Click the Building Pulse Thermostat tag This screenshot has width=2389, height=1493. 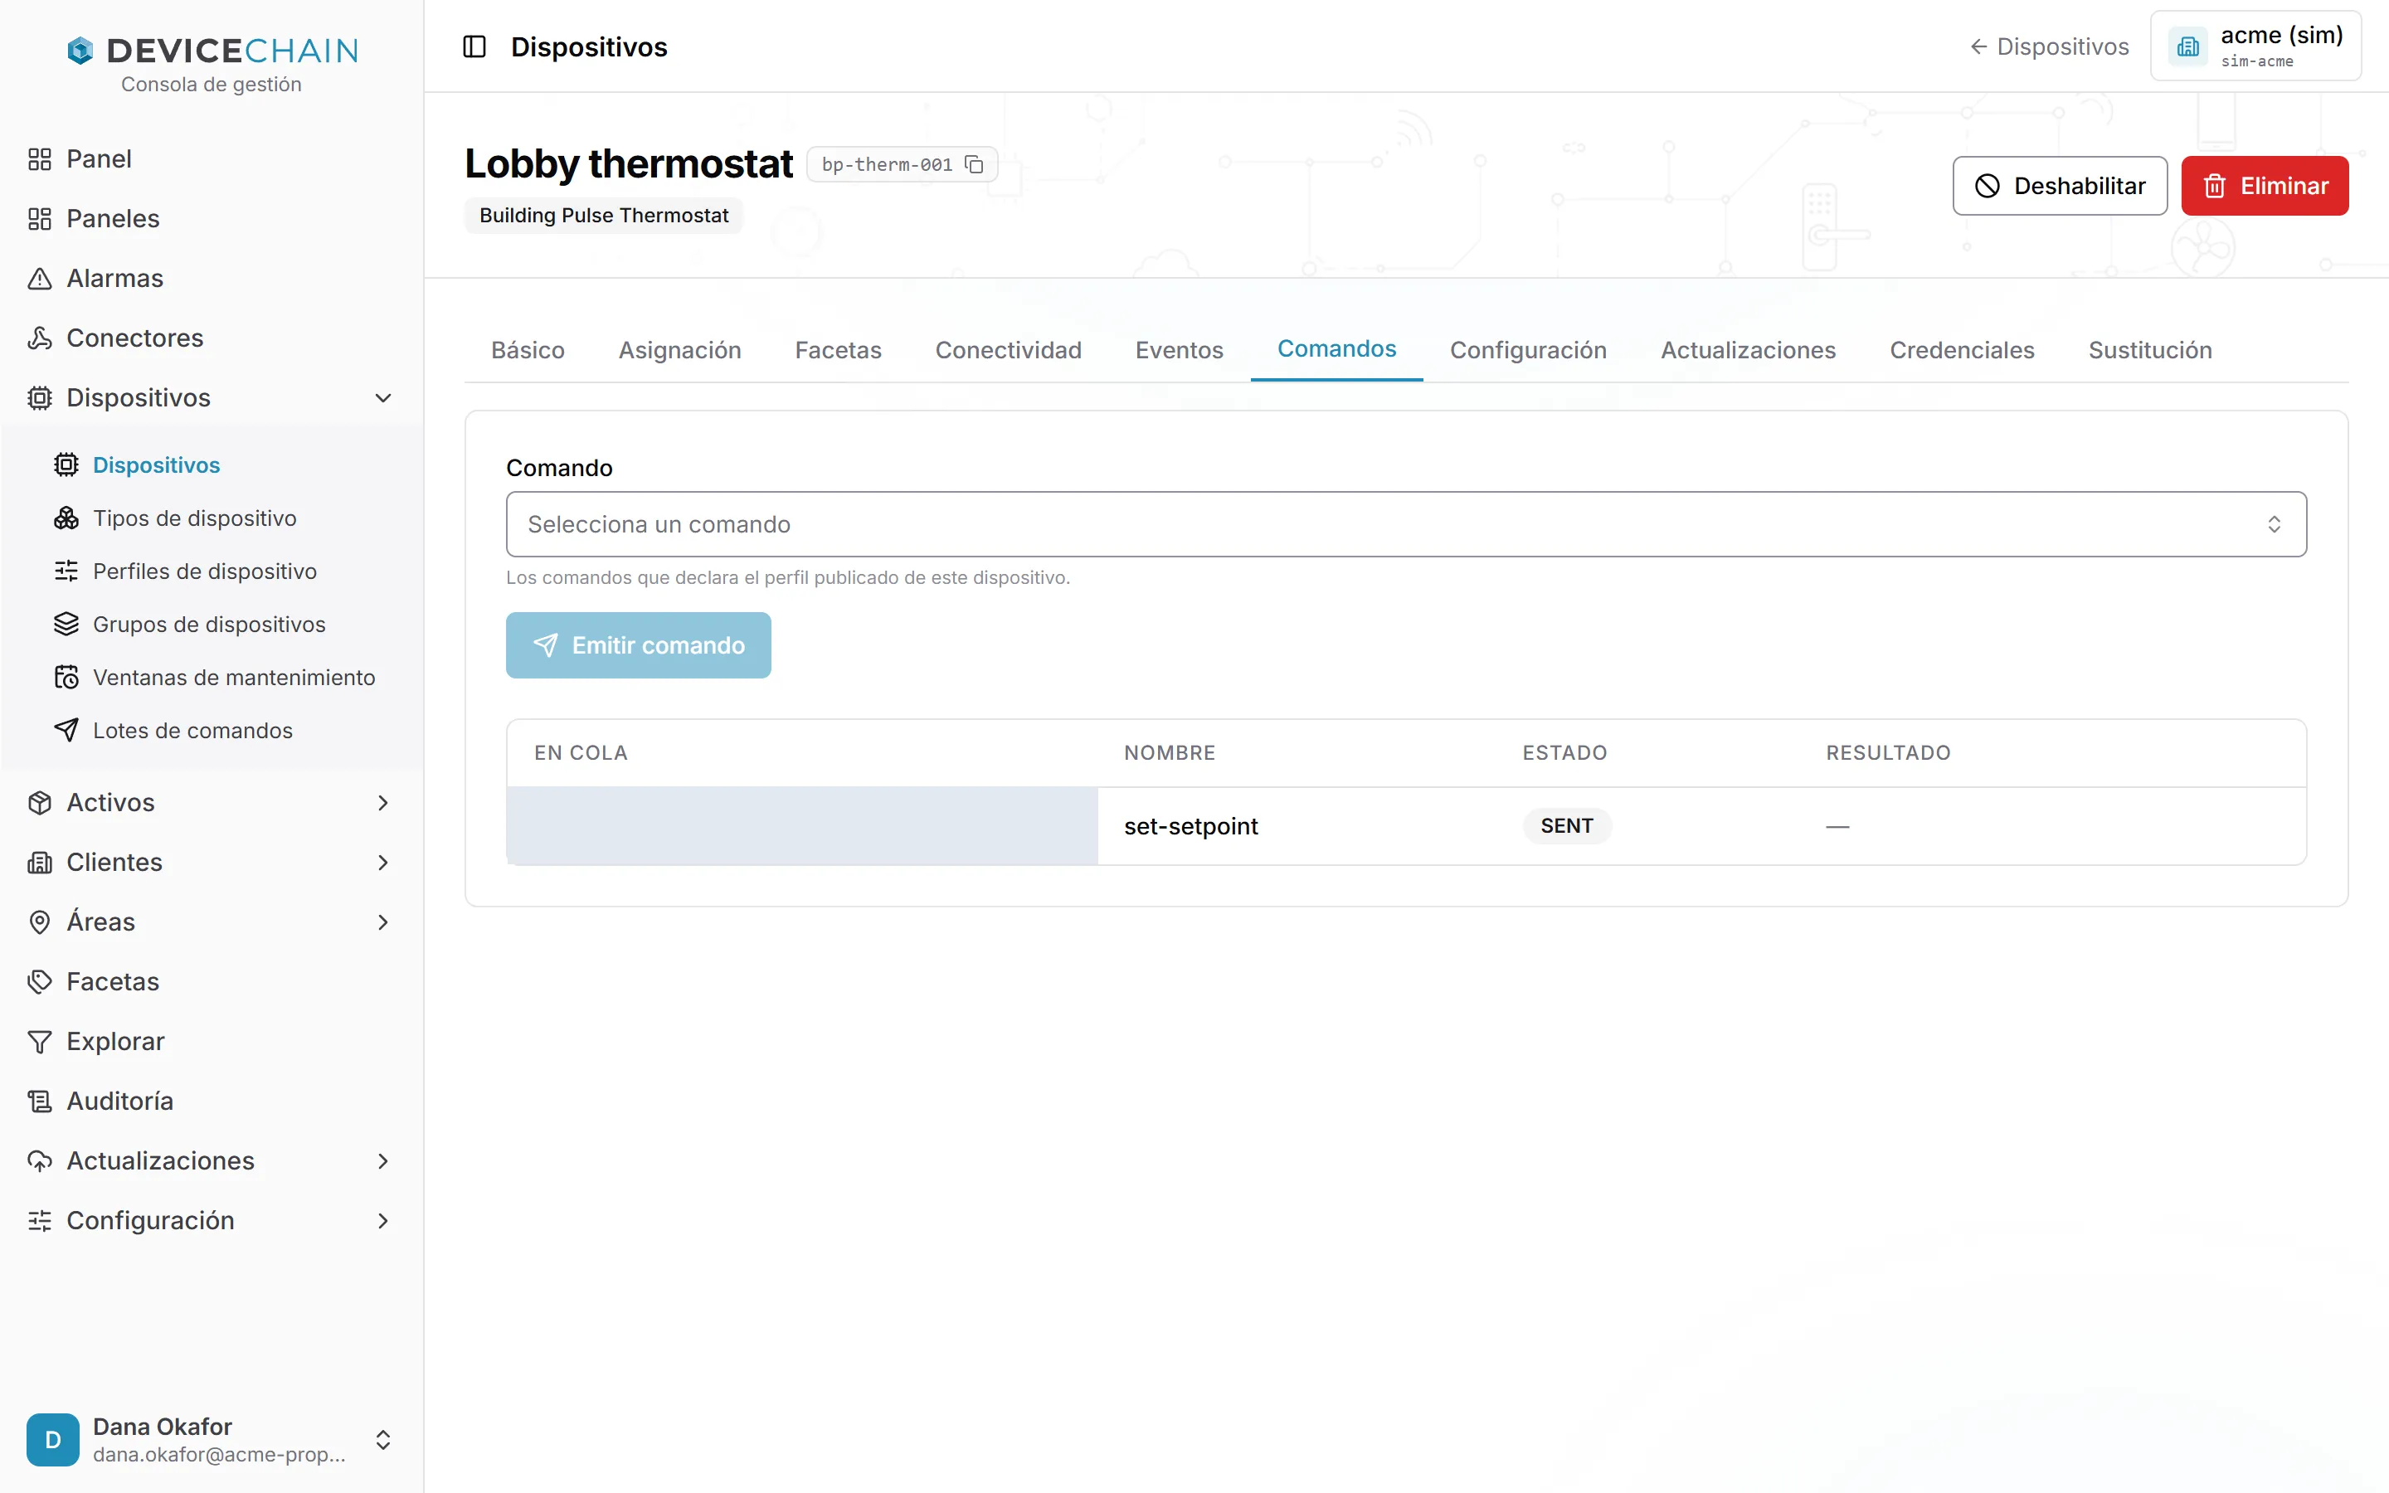pos(604,216)
